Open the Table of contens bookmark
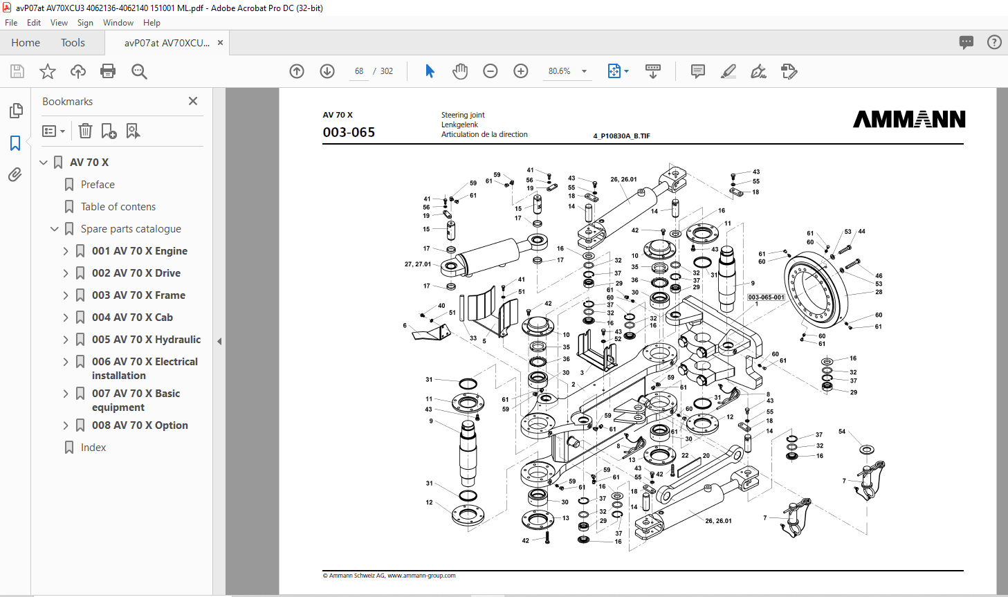This screenshot has width=1008, height=597. click(x=118, y=207)
